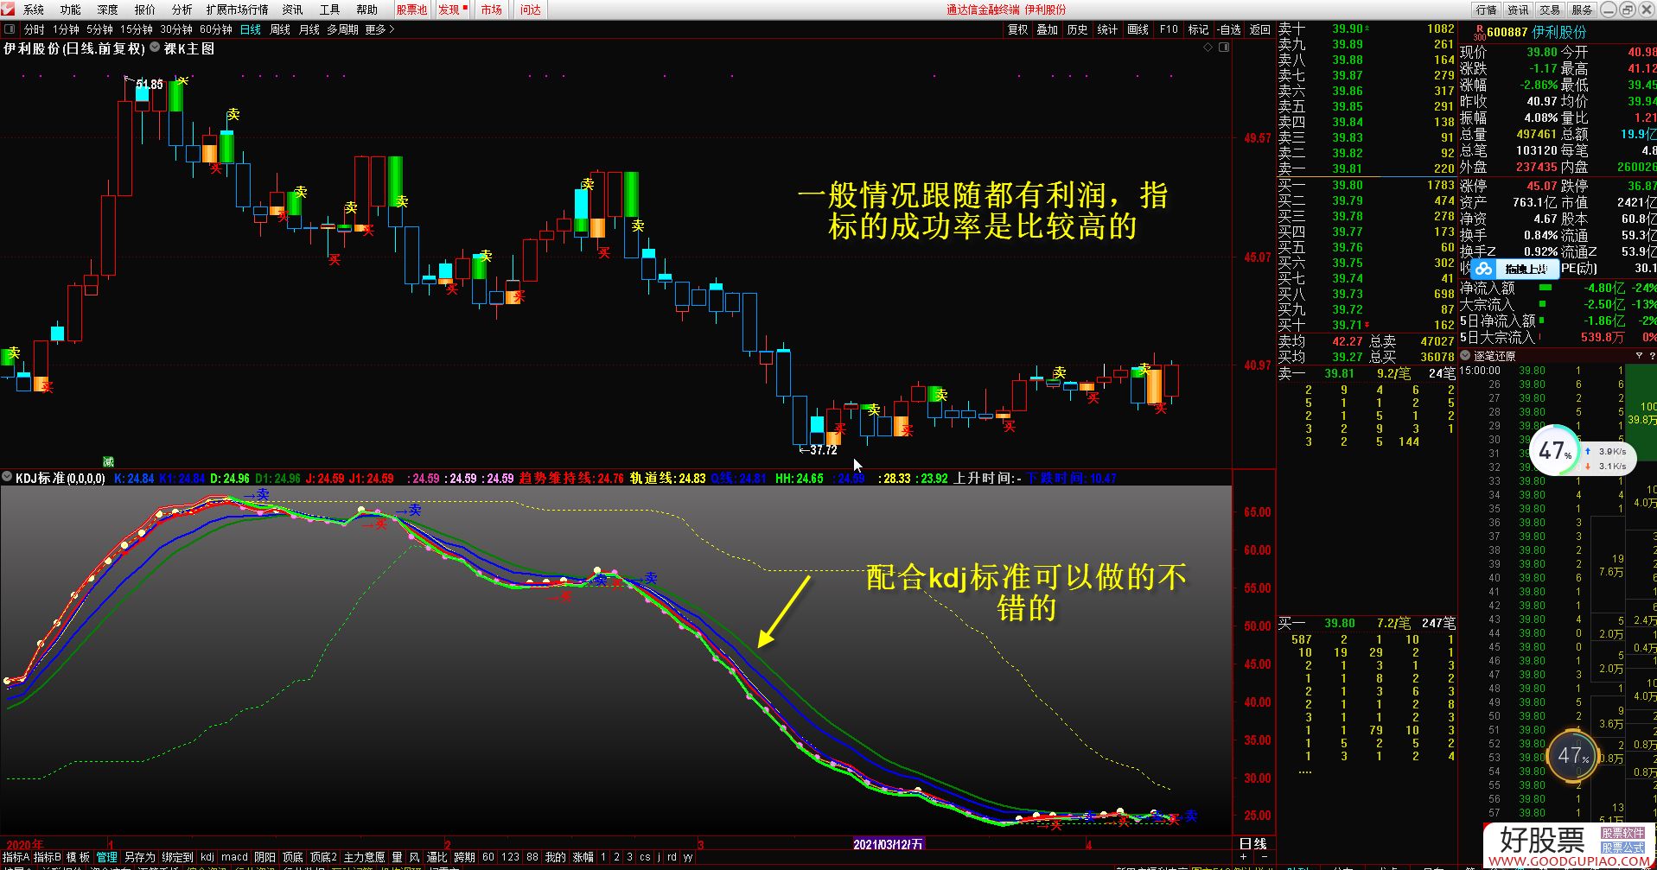Open the 管理 indicator tab
Viewport: 1657px width, 870px height.
coord(107,857)
